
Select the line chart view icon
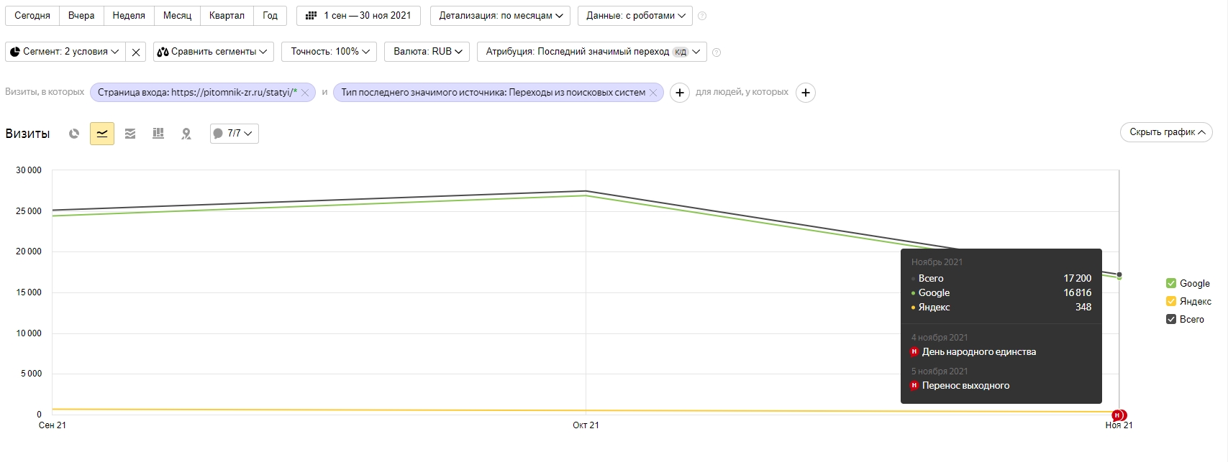pyautogui.click(x=102, y=134)
